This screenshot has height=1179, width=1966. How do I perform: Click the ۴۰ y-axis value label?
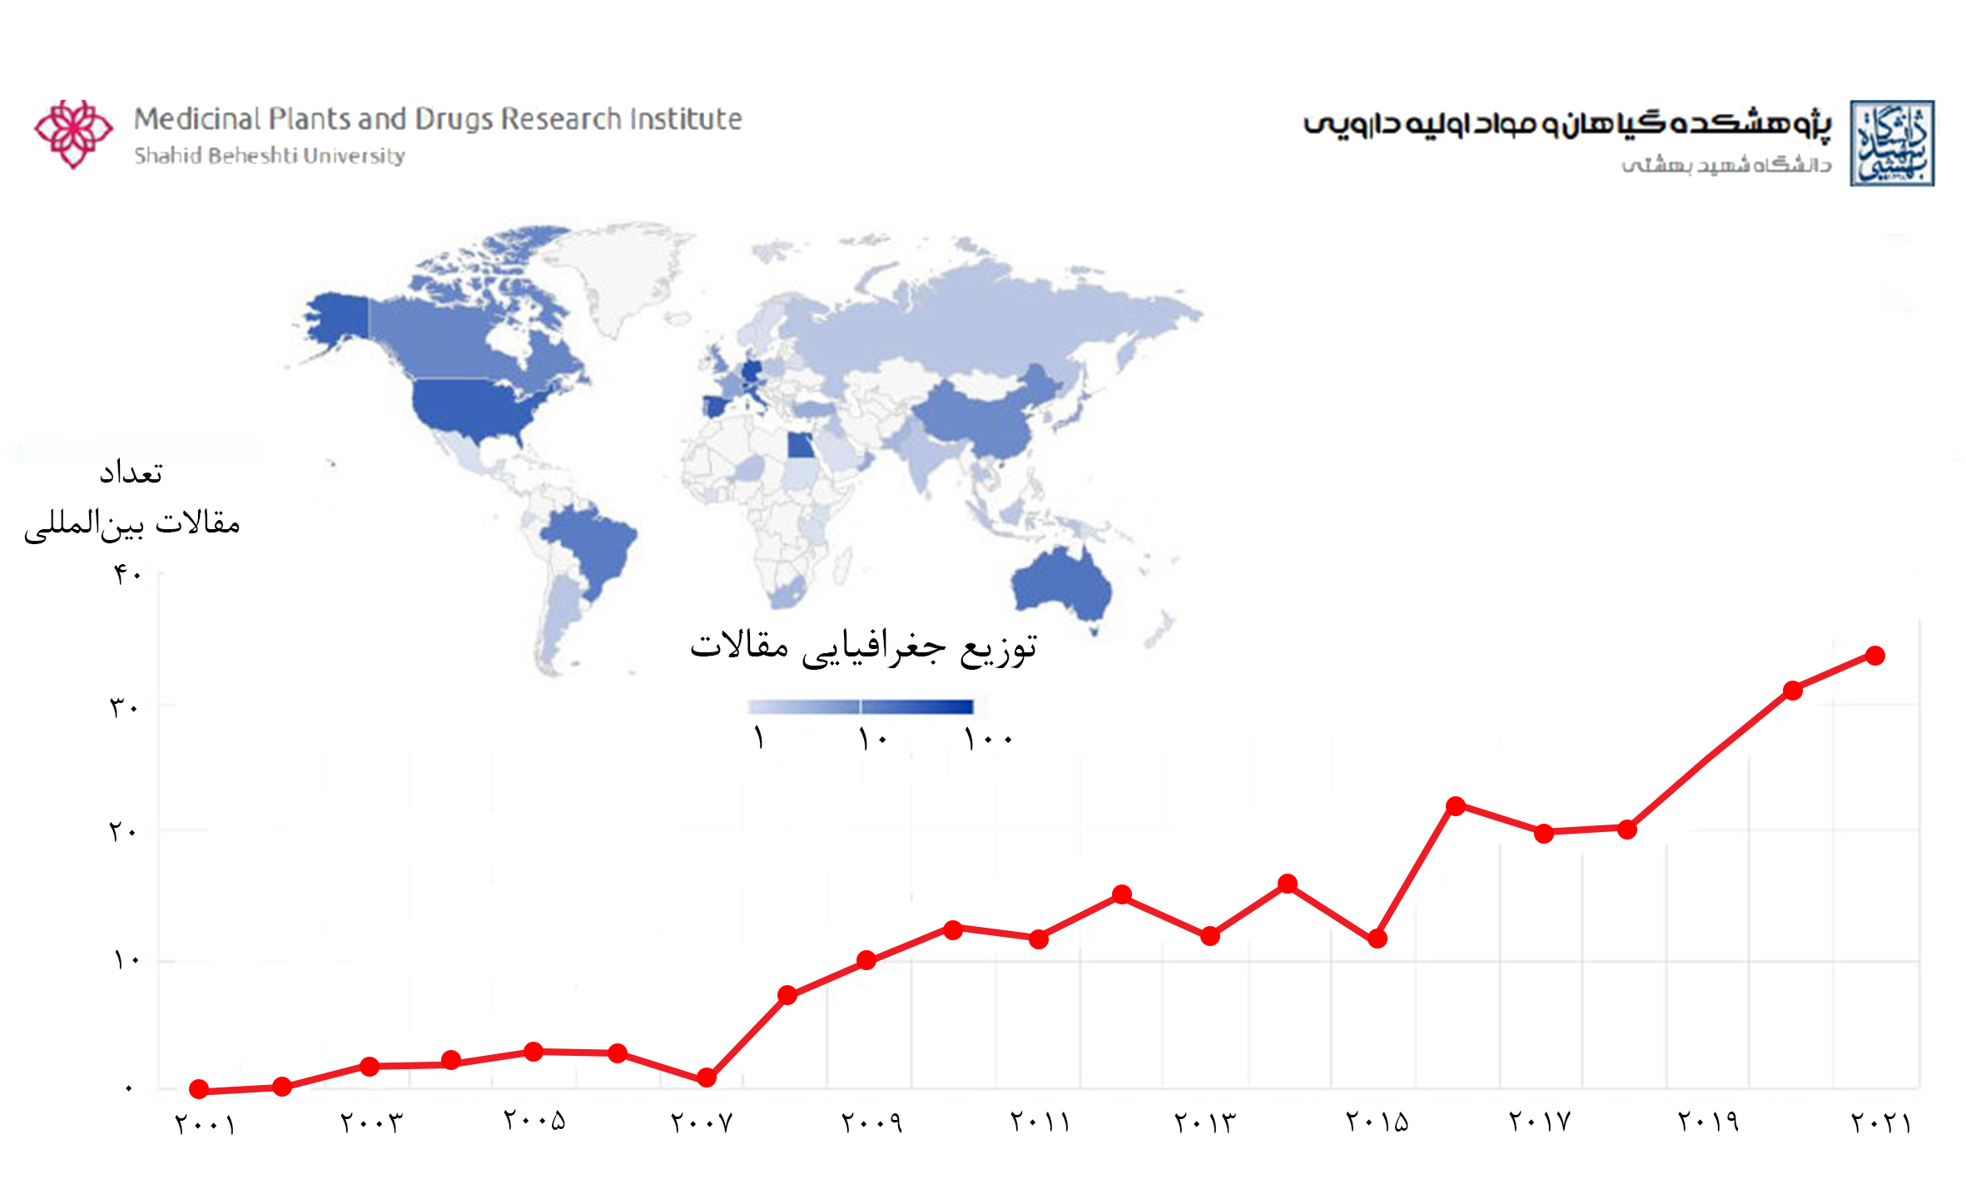coord(127,573)
